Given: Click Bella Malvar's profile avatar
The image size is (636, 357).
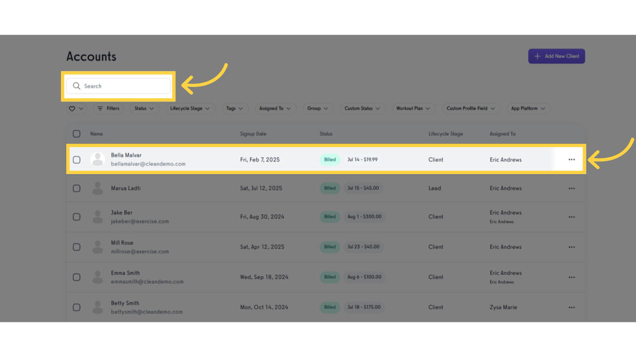Looking at the screenshot, I should click(x=97, y=159).
